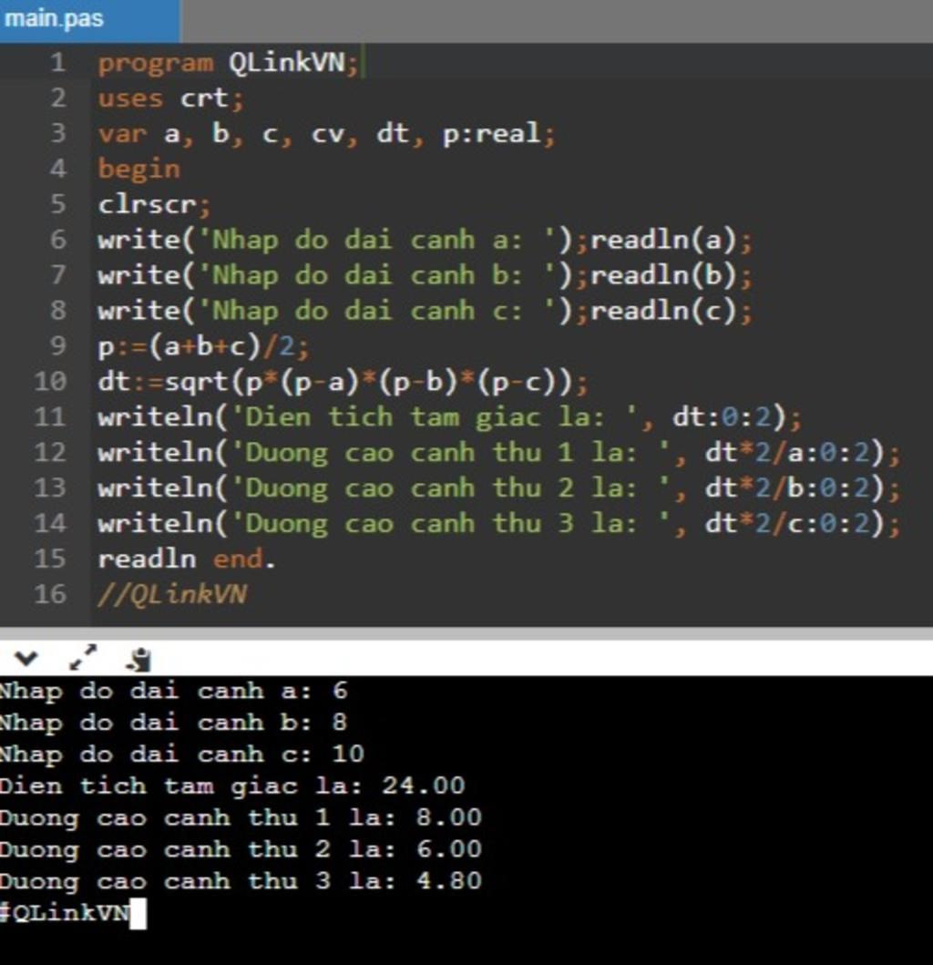Click the '//QLinkVN' comment line
The width and height of the screenshot is (933, 965).
click(172, 594)
